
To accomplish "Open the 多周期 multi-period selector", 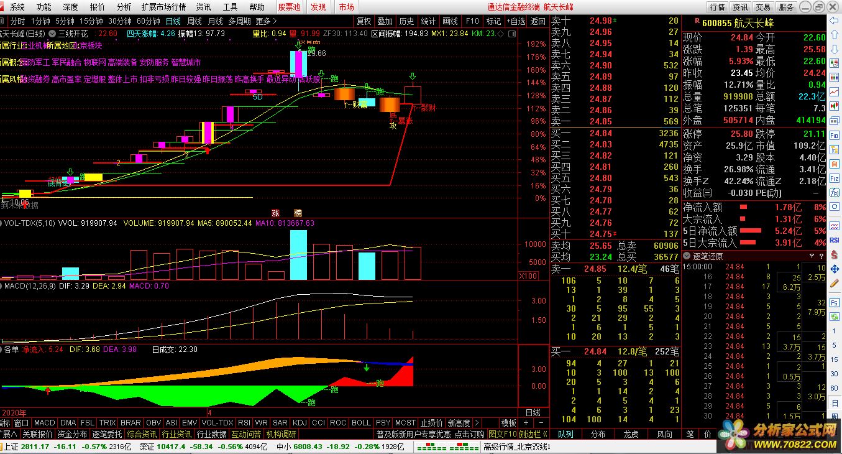I will [239, 21].
